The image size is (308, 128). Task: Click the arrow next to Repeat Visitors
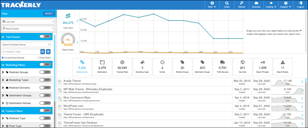78,42
